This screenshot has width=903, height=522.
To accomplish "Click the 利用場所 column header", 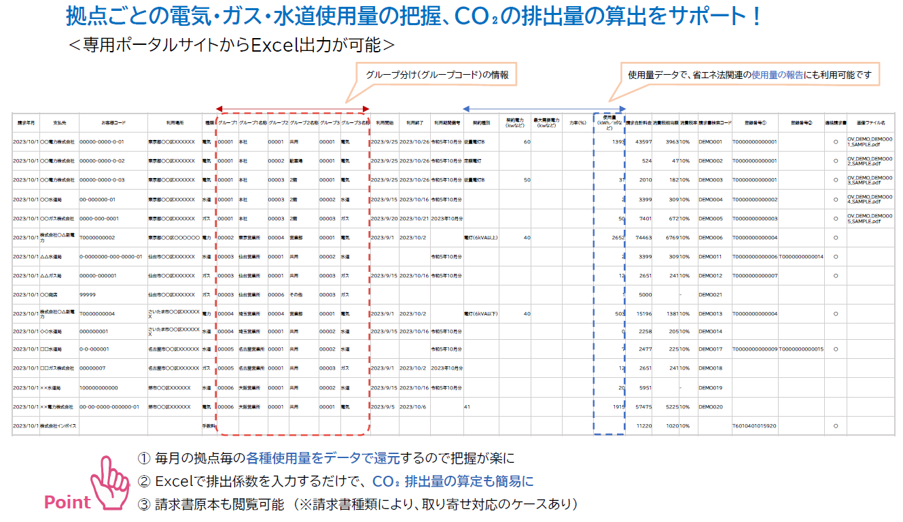I will [x=175, y=123].
